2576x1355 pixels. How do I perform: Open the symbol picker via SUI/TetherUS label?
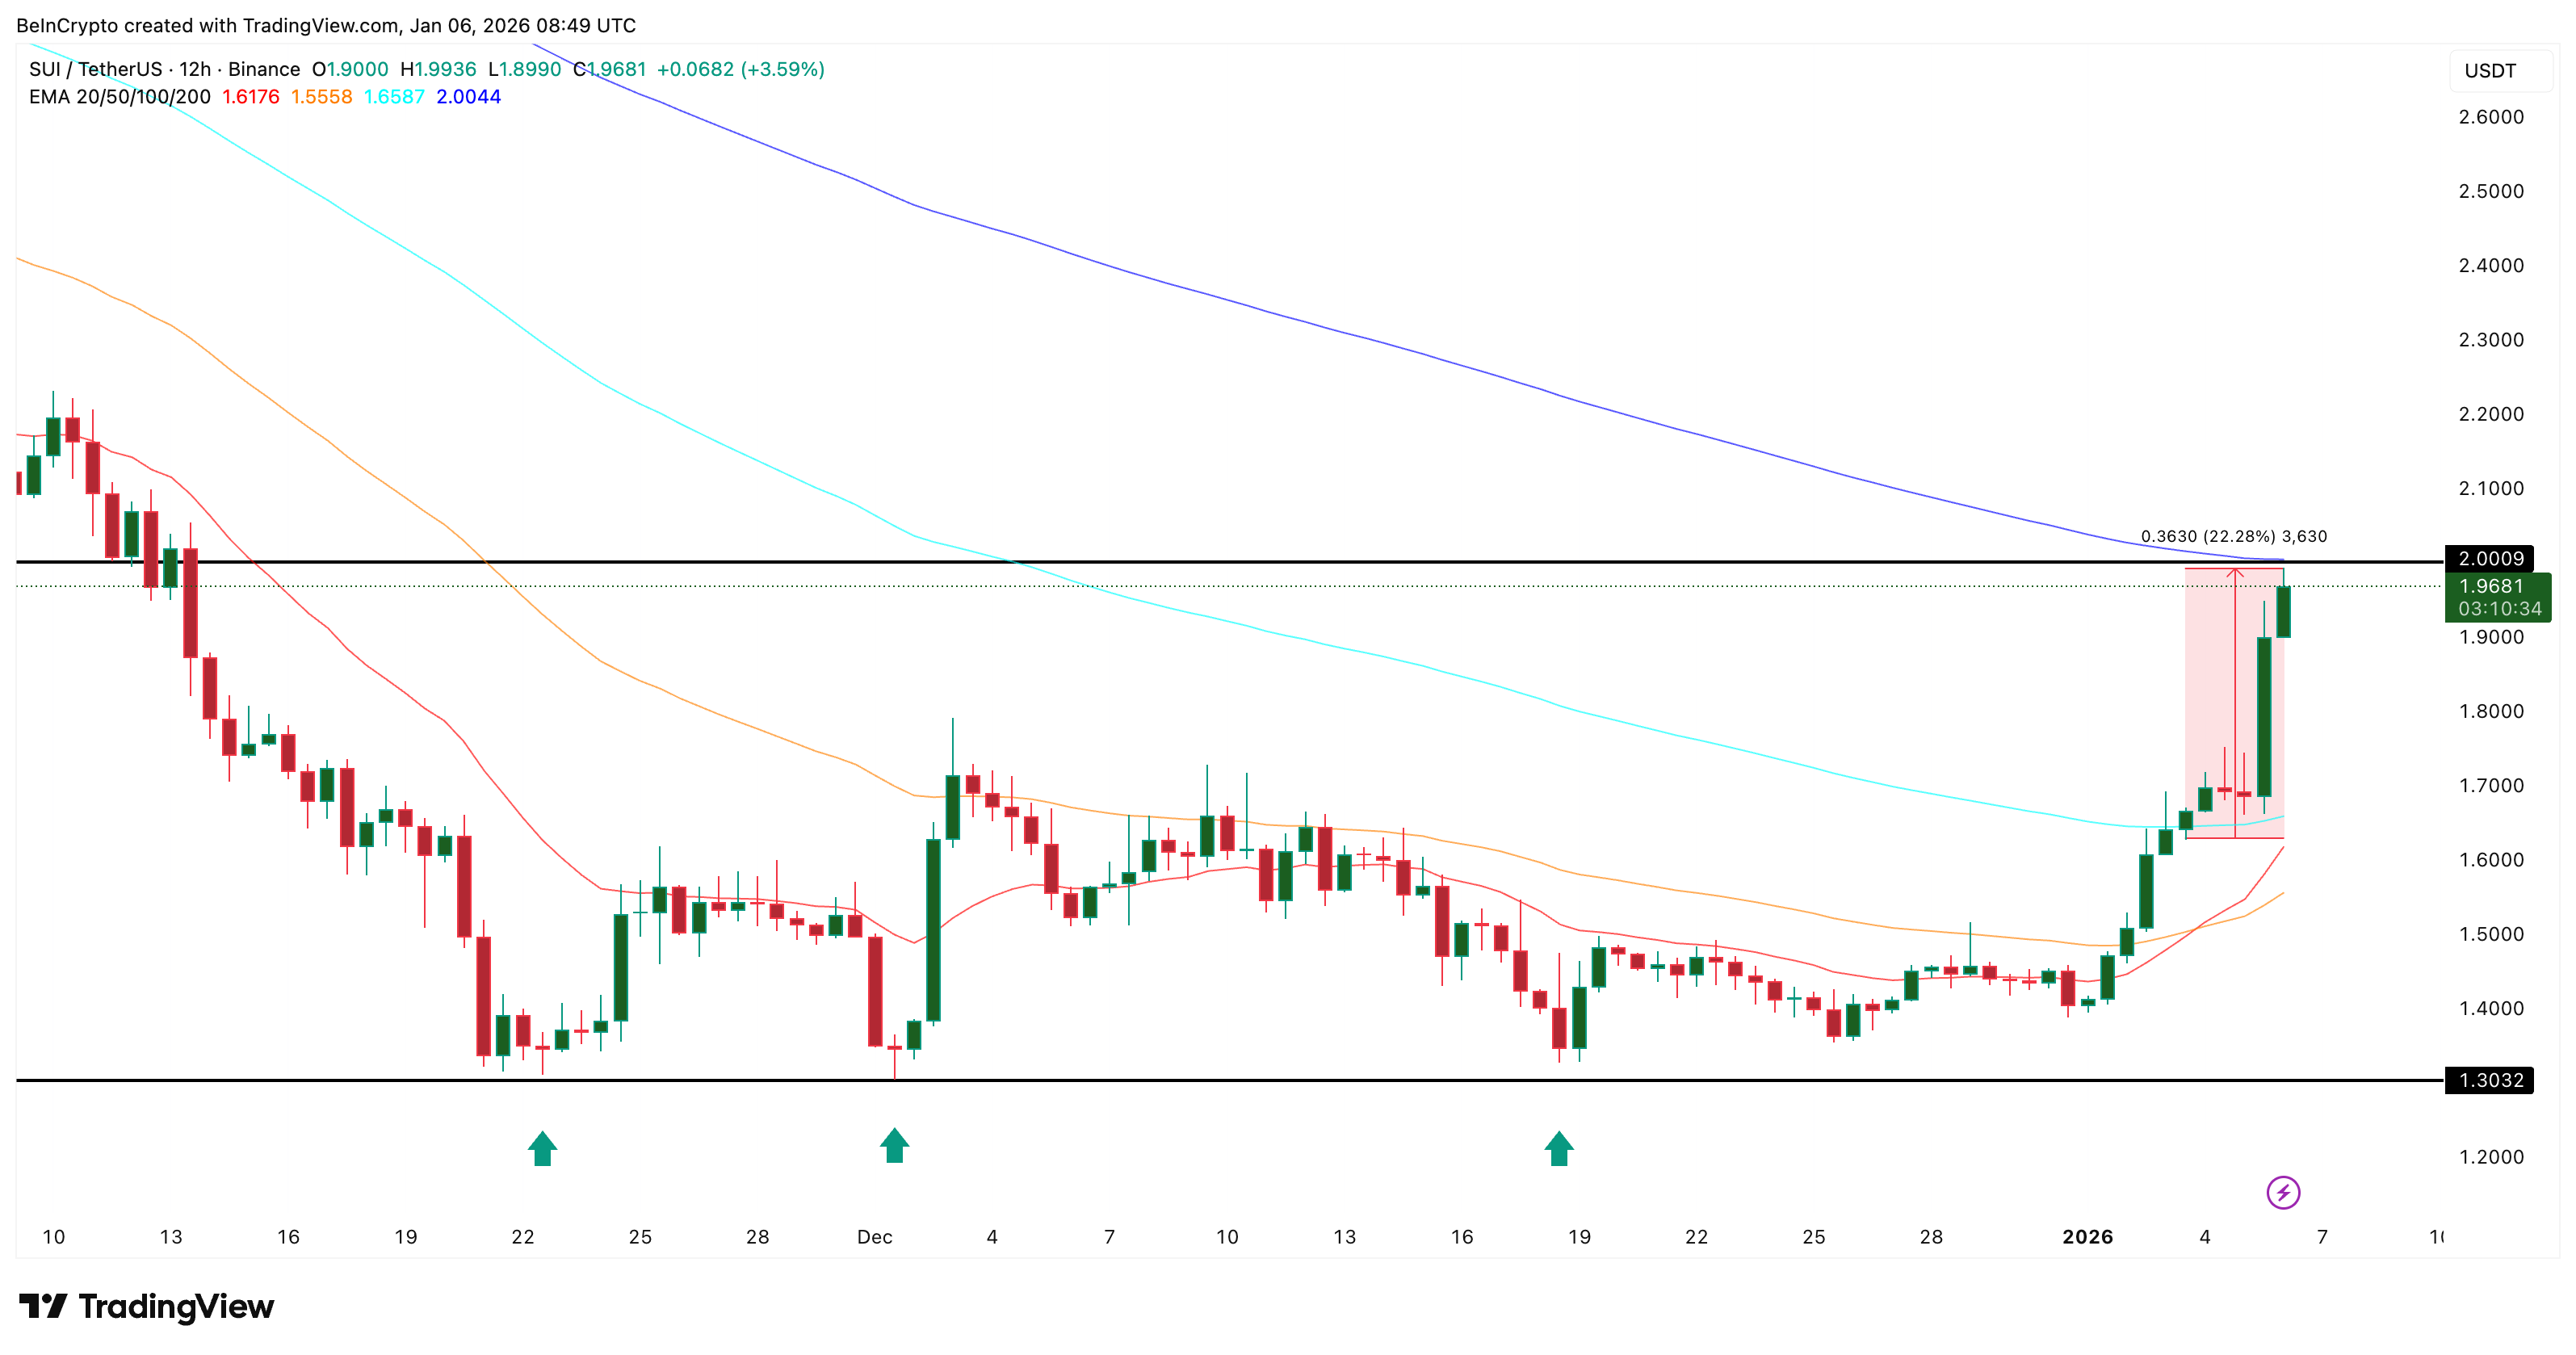pyautogui.click(x=97, y=69)
